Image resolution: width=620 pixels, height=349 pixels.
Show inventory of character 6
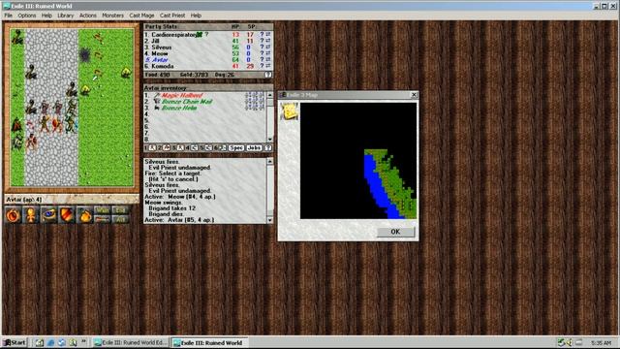tap(222, 148)
